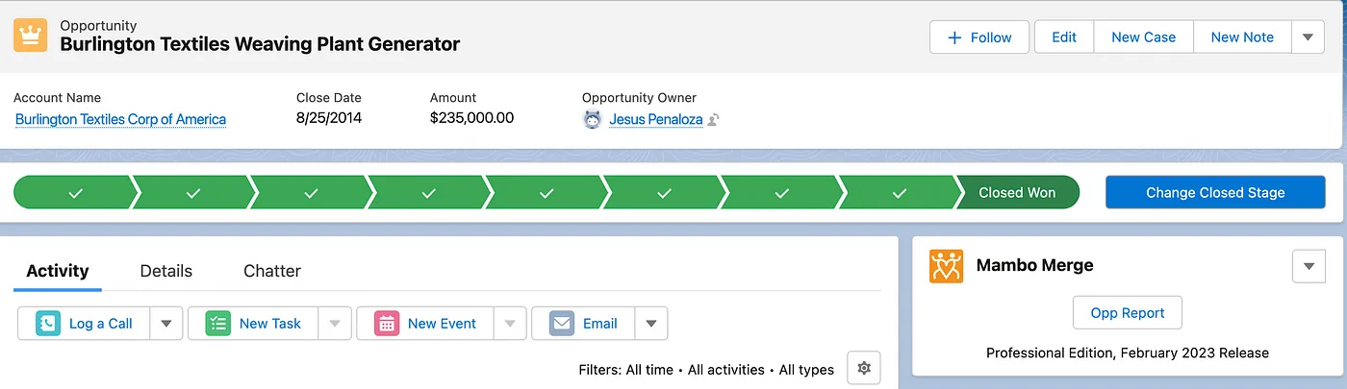Open the actions dropdown next to New Note
This screenshot has height=389, width=1347.
click(1307, 37)
